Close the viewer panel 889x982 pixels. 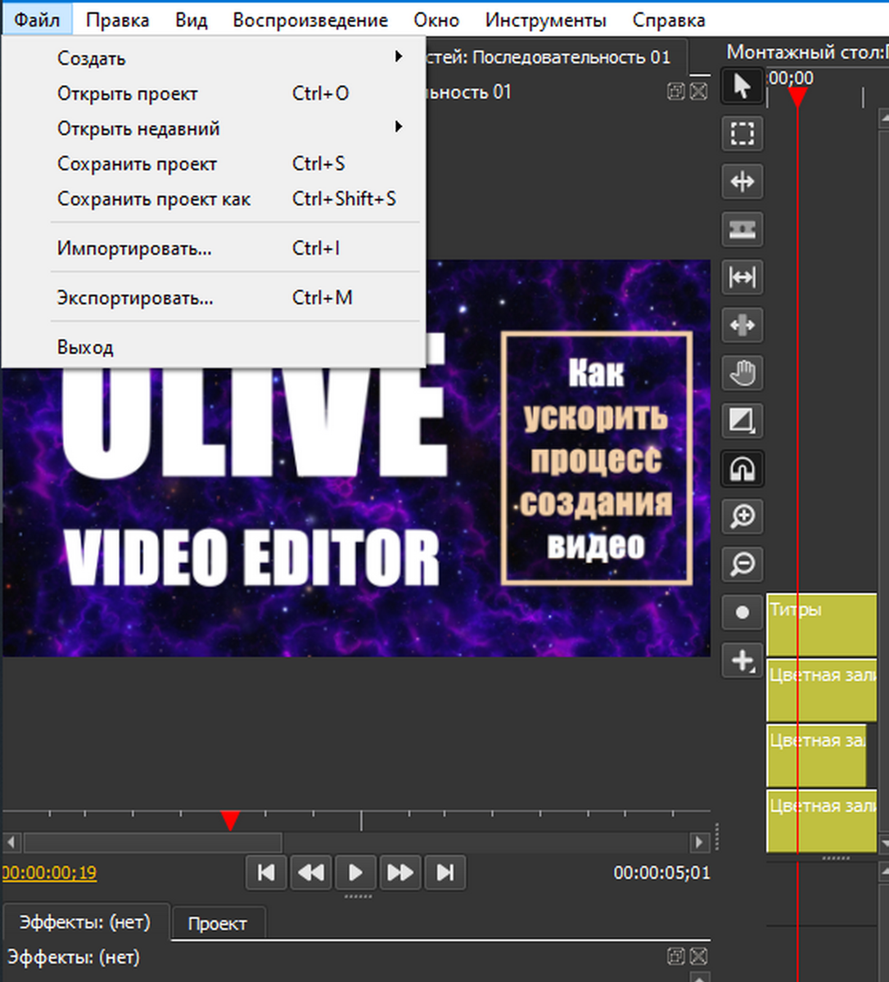[x=698, y=91]
